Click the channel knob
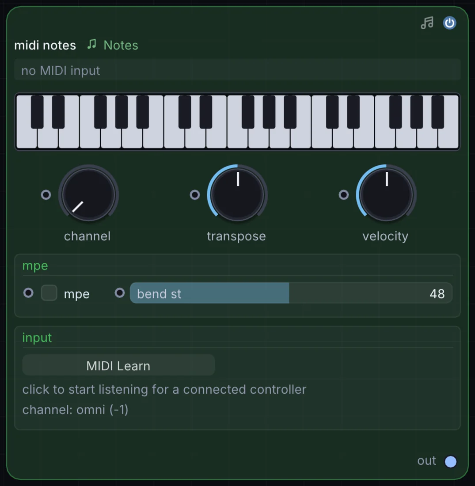475x486 pixels. tap(89, 194)
